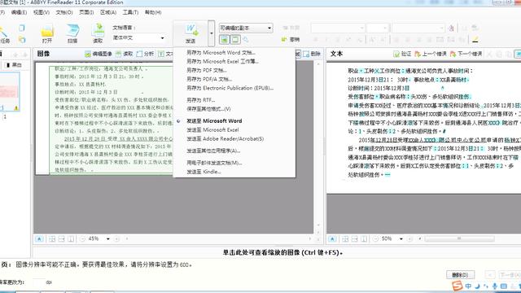The image size is (521, 293).
Task: Click the 黑白 button in pages panel
Action: (x=14, y=65)
